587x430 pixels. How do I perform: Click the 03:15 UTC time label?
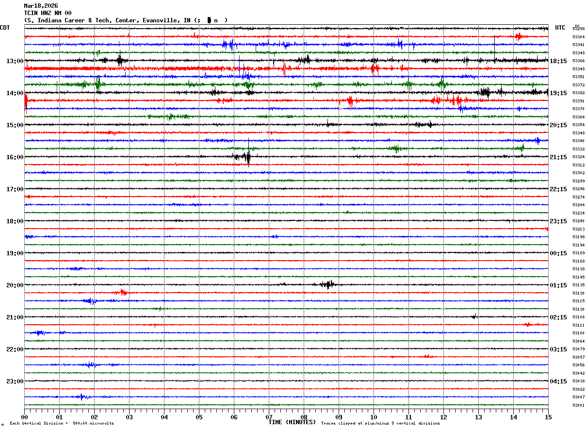pos(558,349)
